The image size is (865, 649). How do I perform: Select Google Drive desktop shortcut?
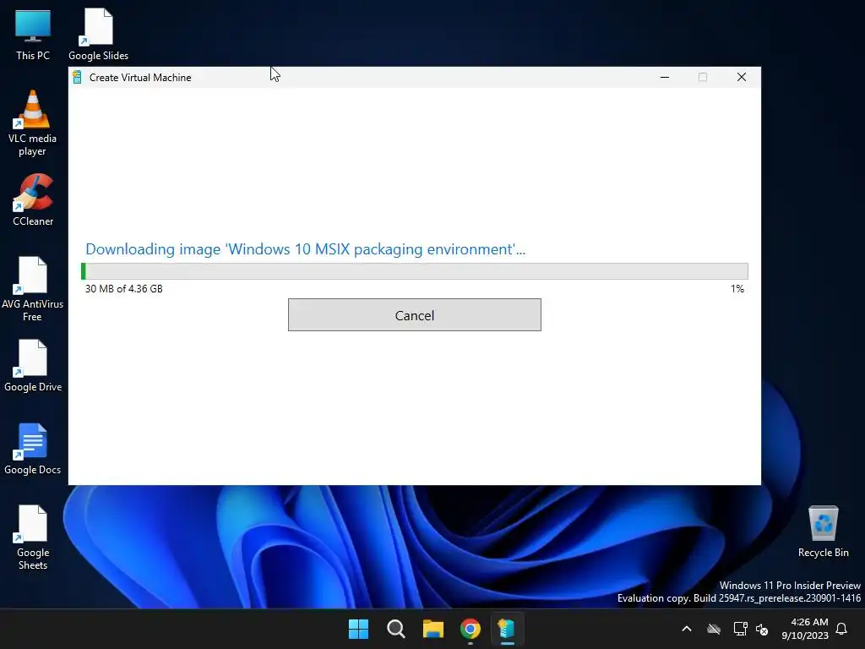(x=33, y=366)
